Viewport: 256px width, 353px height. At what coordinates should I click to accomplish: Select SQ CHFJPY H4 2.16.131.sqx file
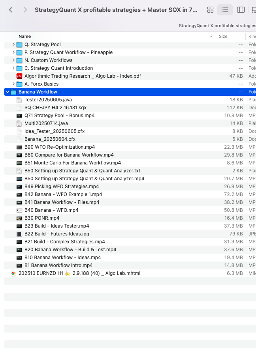(55, 108)
